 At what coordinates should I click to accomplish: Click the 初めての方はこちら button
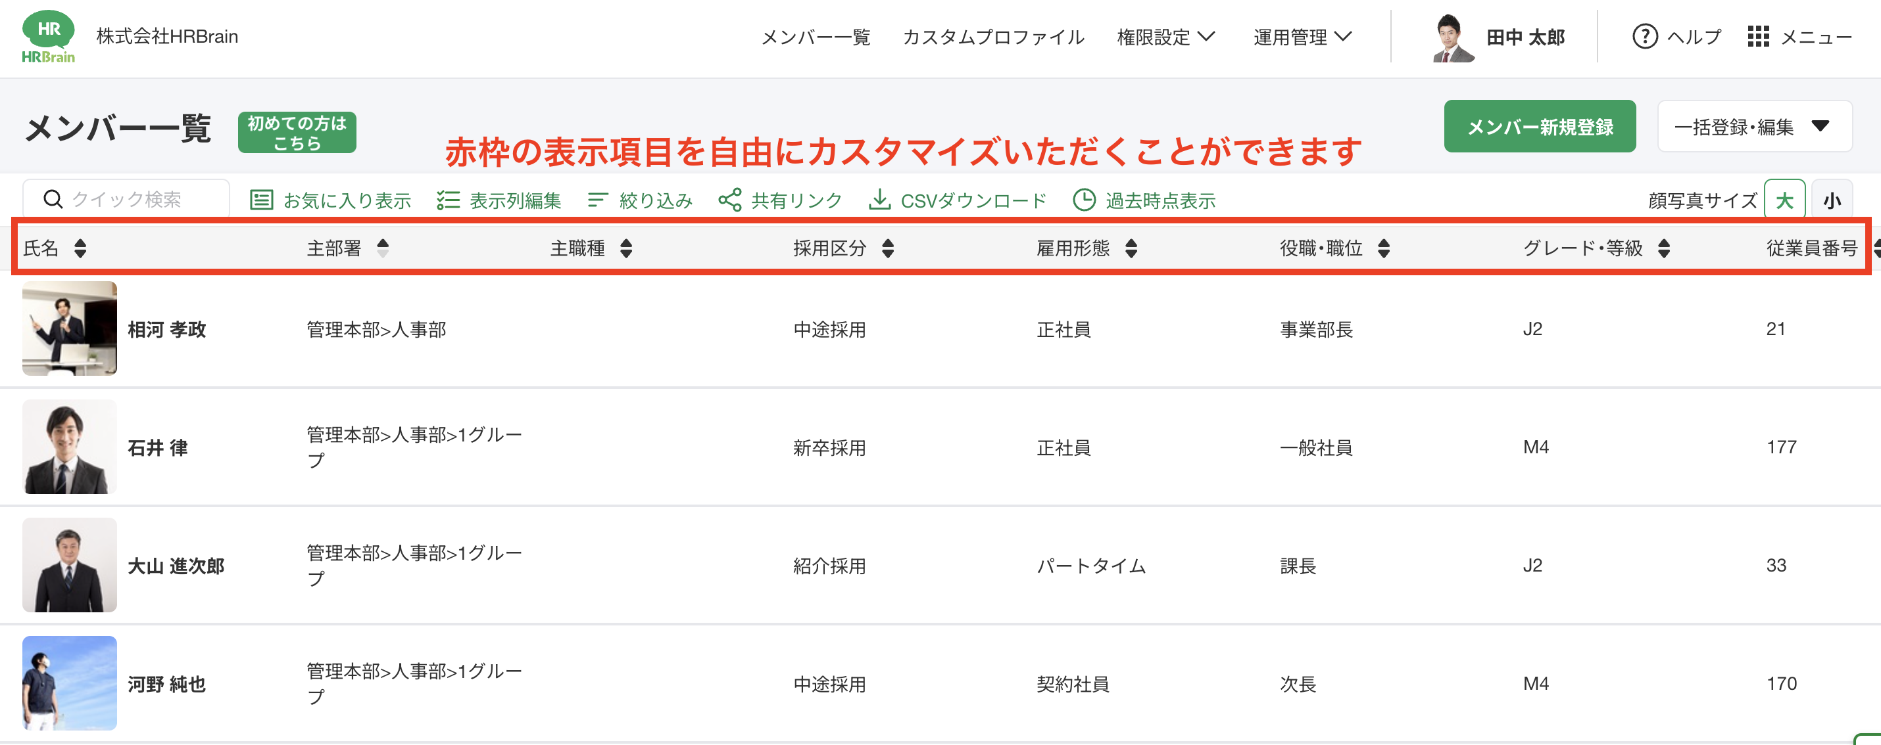coord(297,133)
